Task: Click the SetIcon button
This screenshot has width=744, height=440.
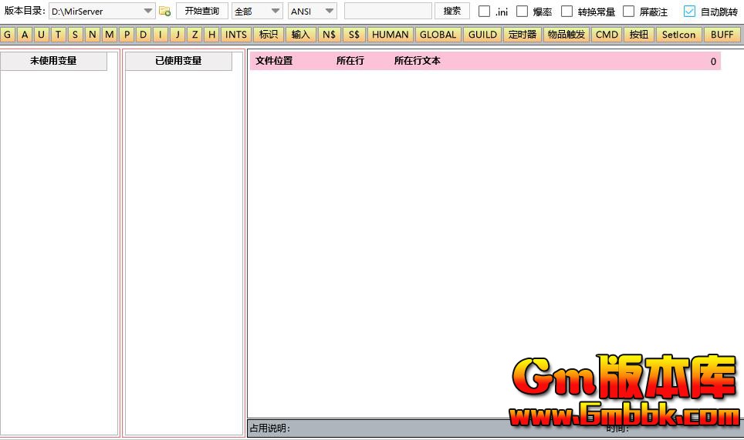Action: click(x=679, y=35)
